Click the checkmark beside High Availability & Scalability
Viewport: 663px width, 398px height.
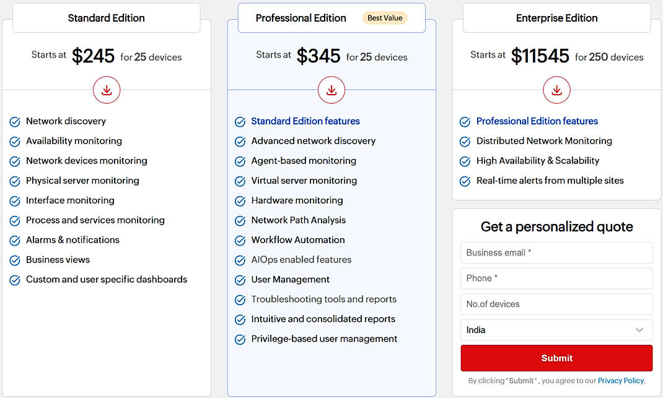[x=465, y=161]
